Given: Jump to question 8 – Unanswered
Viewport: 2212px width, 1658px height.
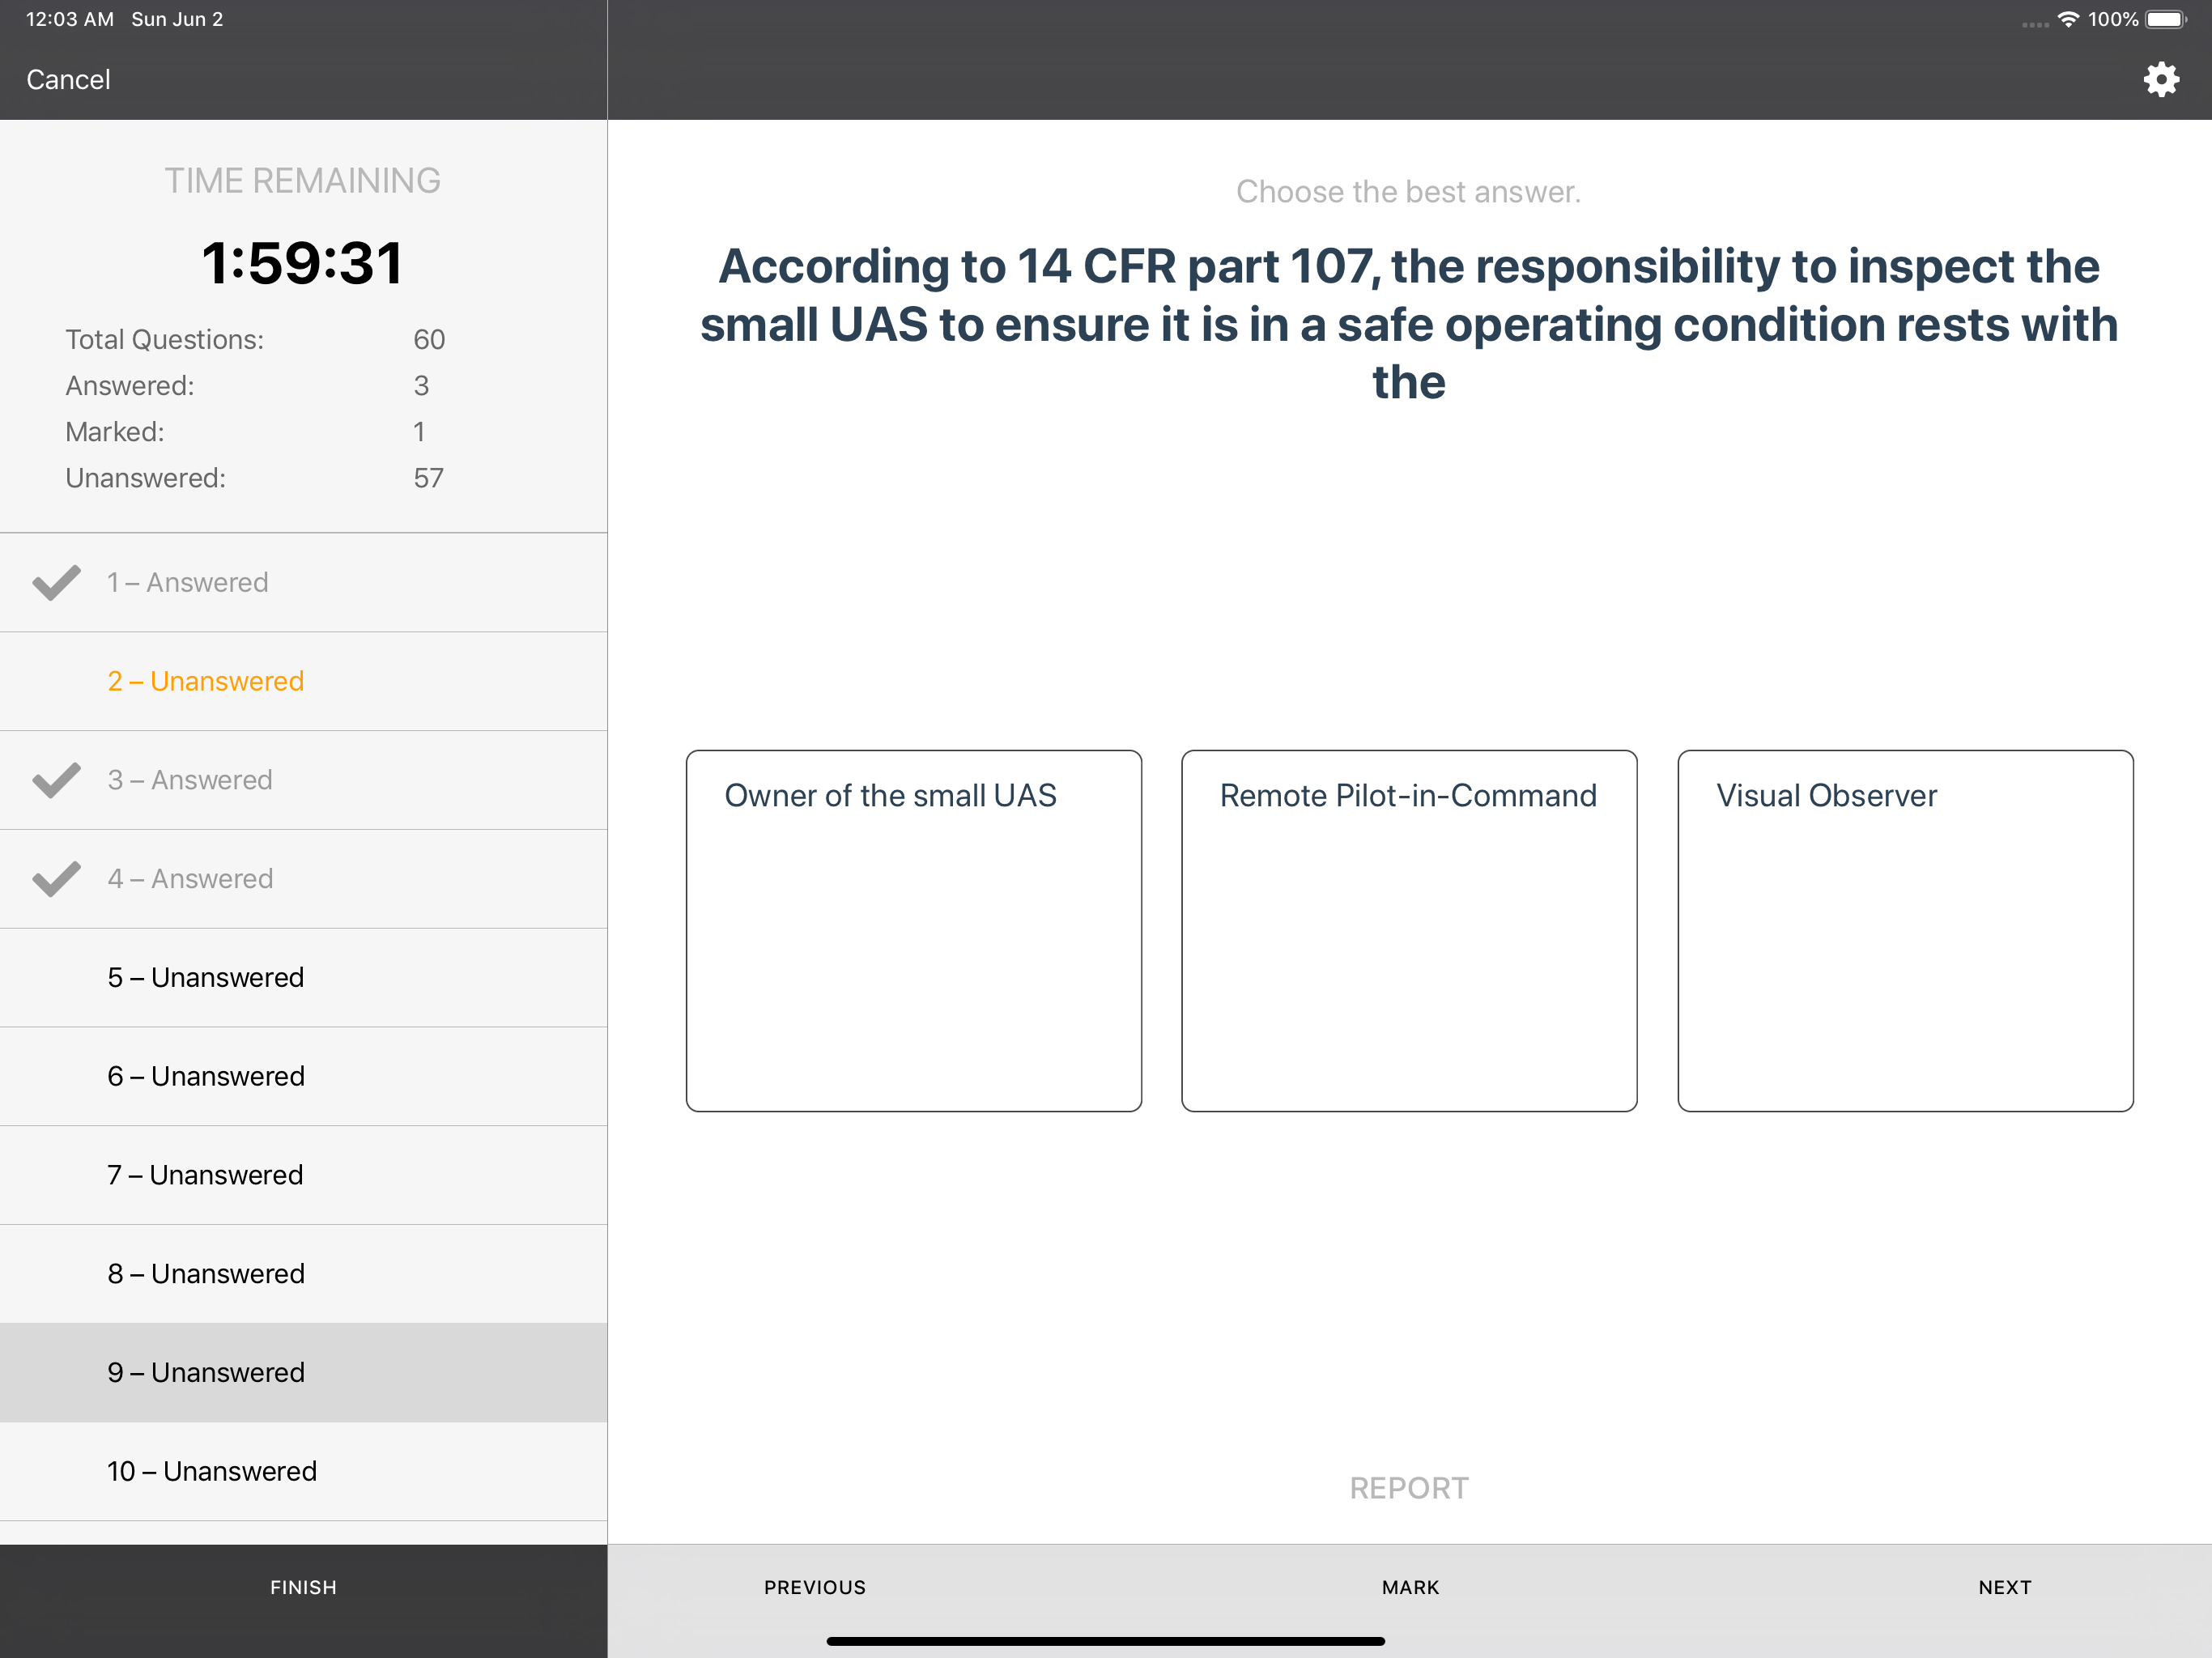Looking at the screenshot, I should (303, 1274).
